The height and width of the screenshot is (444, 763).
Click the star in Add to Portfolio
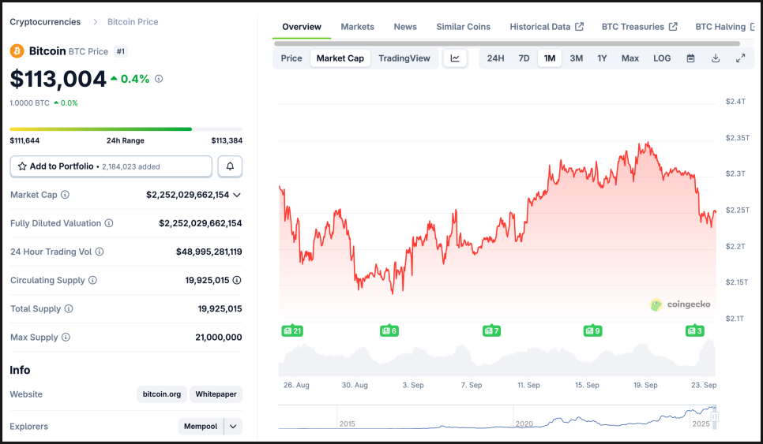click(22, 166)
